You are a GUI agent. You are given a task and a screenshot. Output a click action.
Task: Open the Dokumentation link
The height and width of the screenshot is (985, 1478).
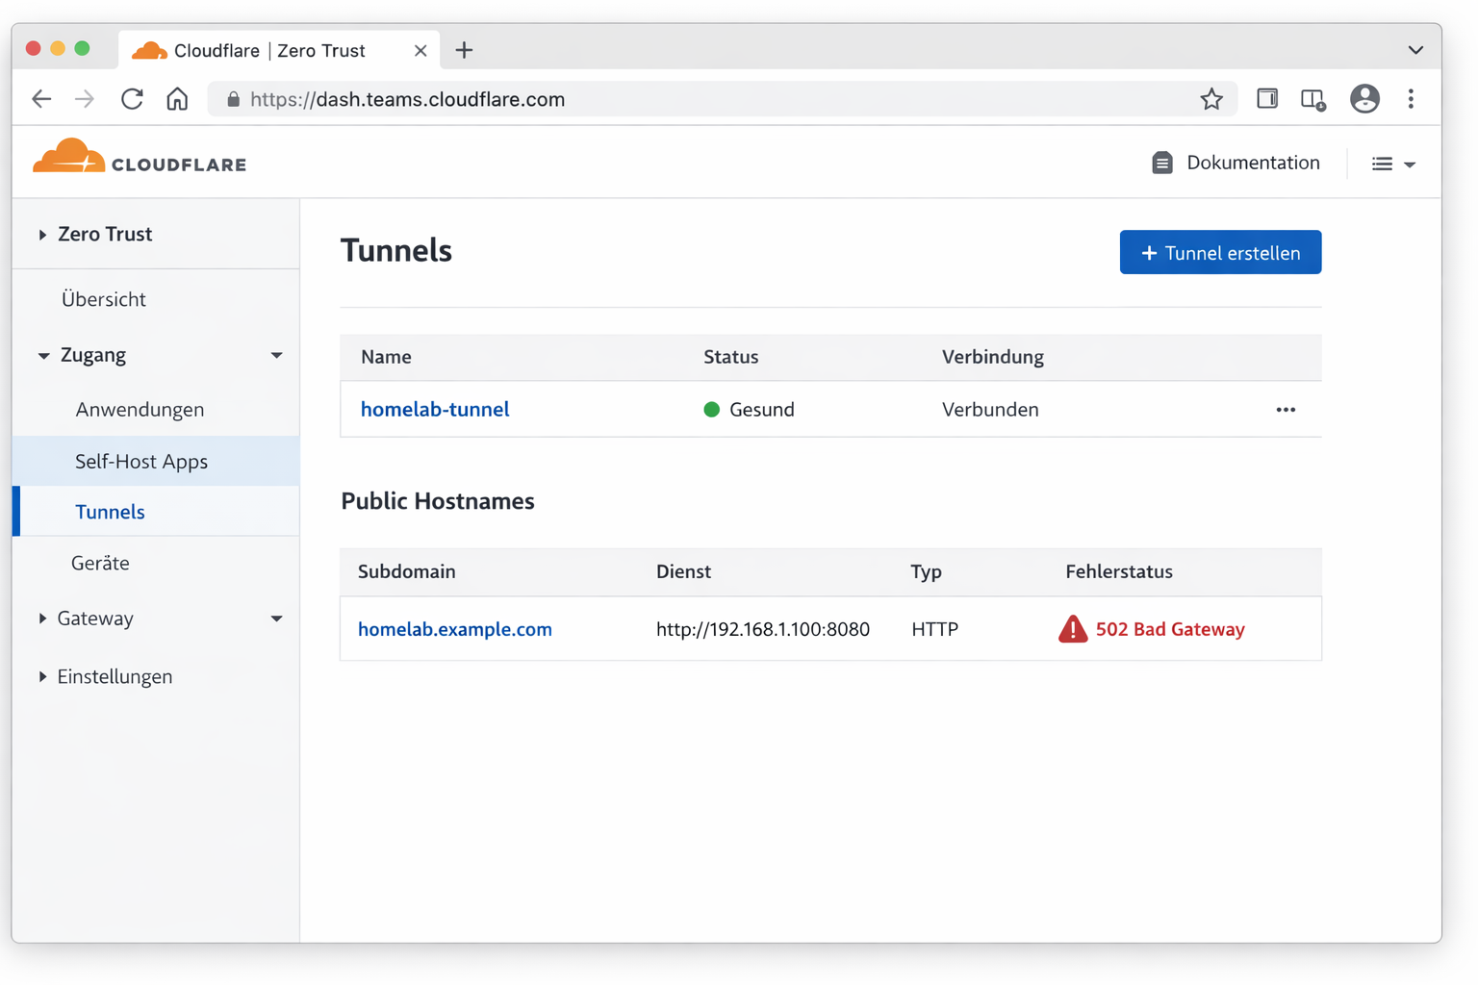pos(1236,163)
